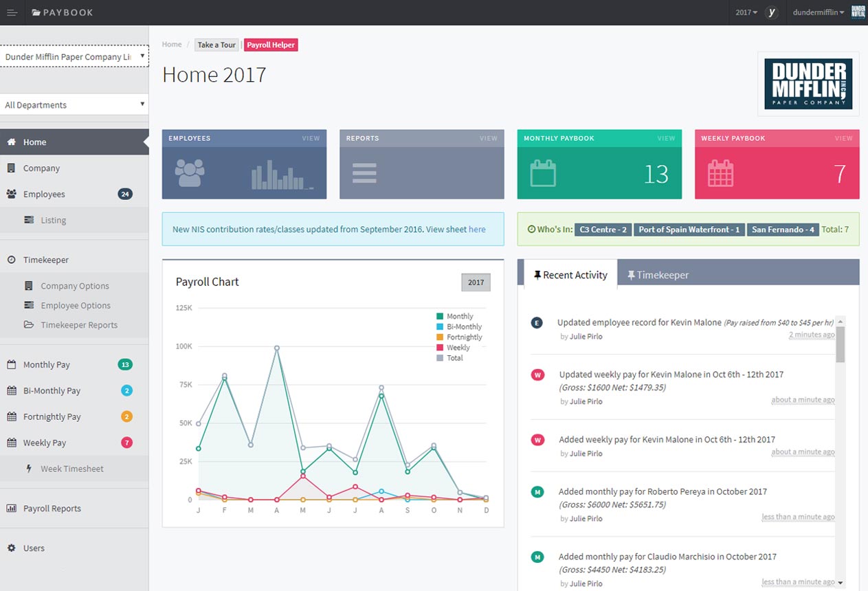The width and height of the screenshot is (868, 591).
Task: Toggle the hamburger sidebar menu
Action: (12, 12)
